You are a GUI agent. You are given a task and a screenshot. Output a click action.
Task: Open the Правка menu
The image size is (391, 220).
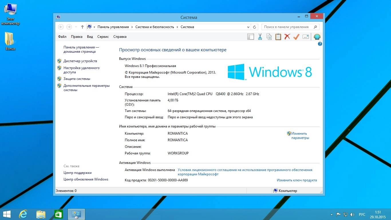[x=77, y=37]
